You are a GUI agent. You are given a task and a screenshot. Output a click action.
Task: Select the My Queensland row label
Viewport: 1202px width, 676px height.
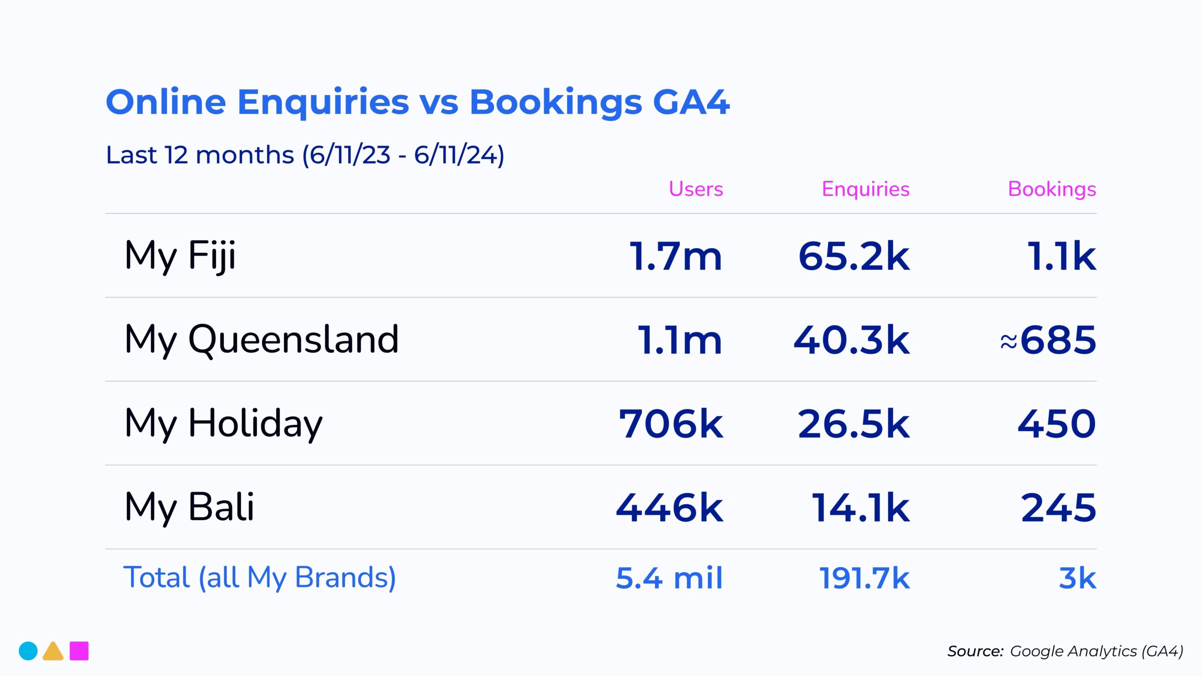point(262,339)
